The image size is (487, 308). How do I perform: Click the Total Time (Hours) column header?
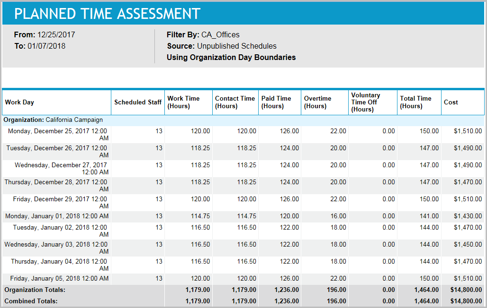point(415,102)
